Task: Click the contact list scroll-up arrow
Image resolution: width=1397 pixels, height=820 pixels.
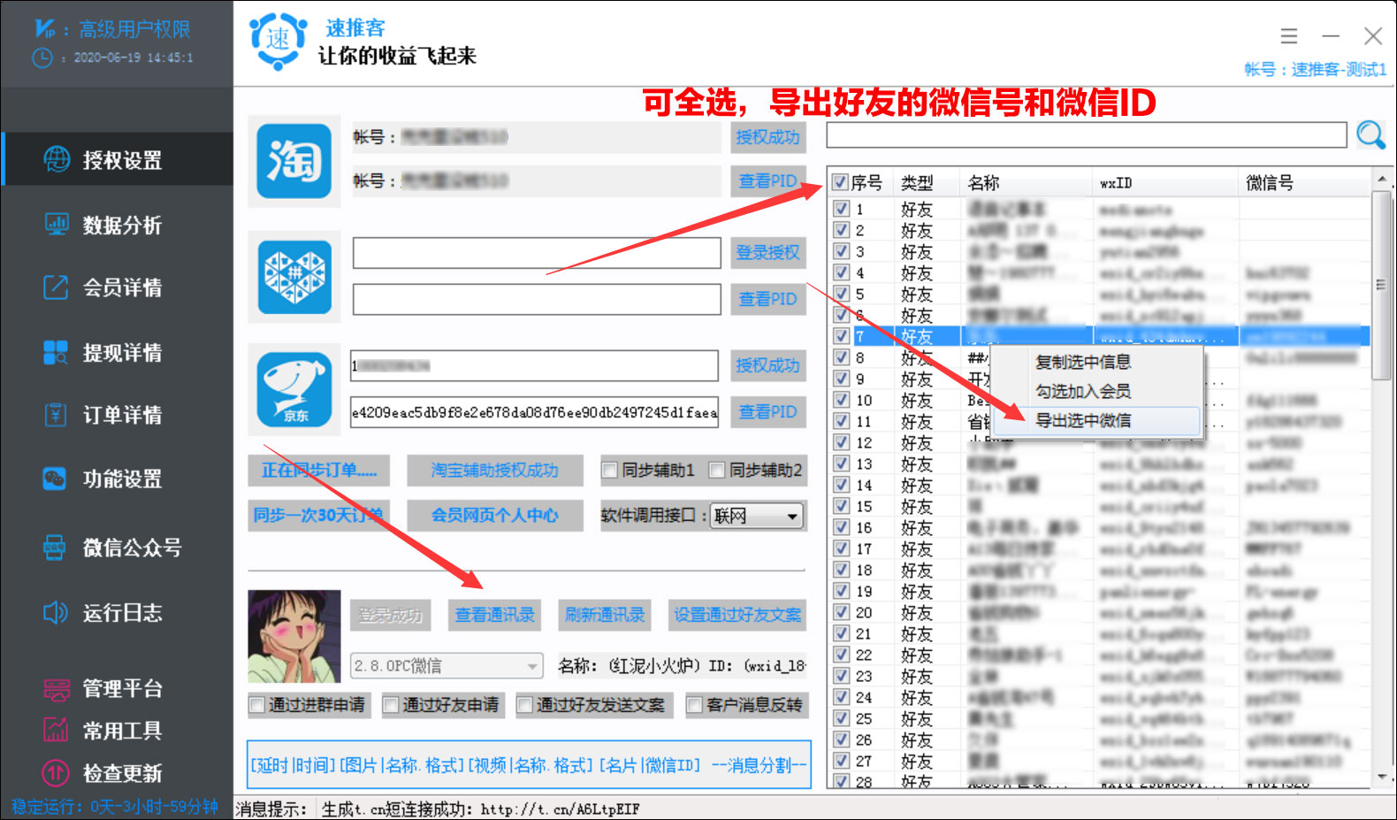Action: click(x=1381, y=180)
